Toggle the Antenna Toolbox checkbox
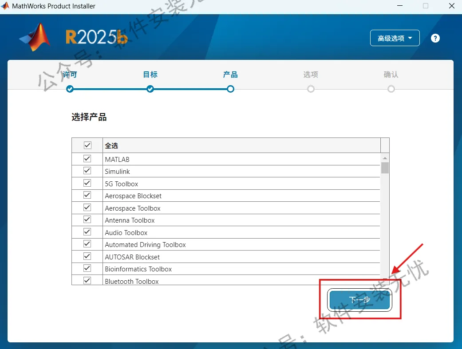The width and height of the screenshot is (462, 349). tap(87, 220)
